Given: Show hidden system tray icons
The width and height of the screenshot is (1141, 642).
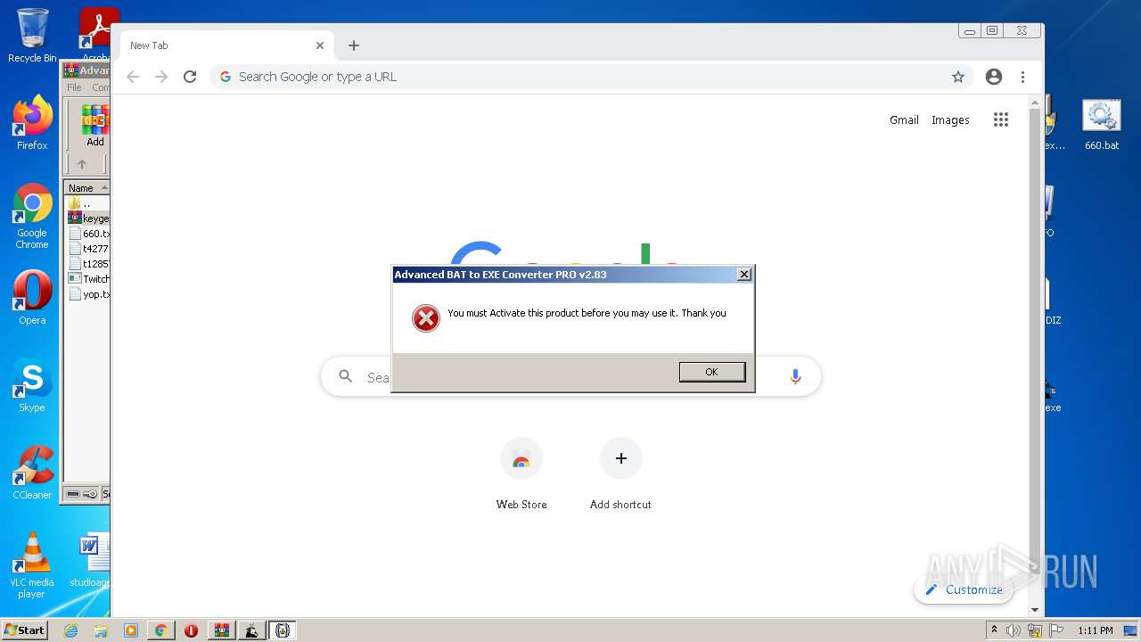Looking at the screenshot, I should 994,630.
